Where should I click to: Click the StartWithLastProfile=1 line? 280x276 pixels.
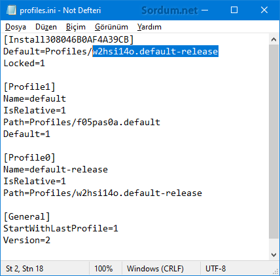61,228
